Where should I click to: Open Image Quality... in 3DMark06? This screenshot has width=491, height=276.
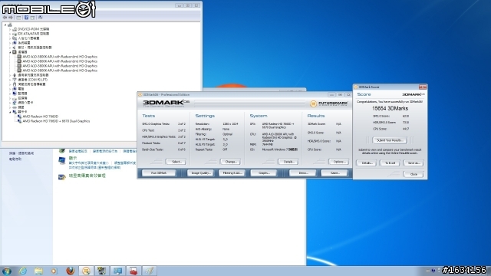(200, 172)
